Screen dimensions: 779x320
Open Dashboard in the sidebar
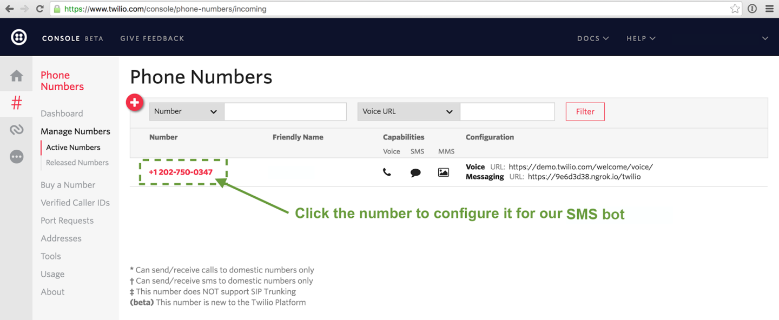pyautogui.click(x=62, y=114)
